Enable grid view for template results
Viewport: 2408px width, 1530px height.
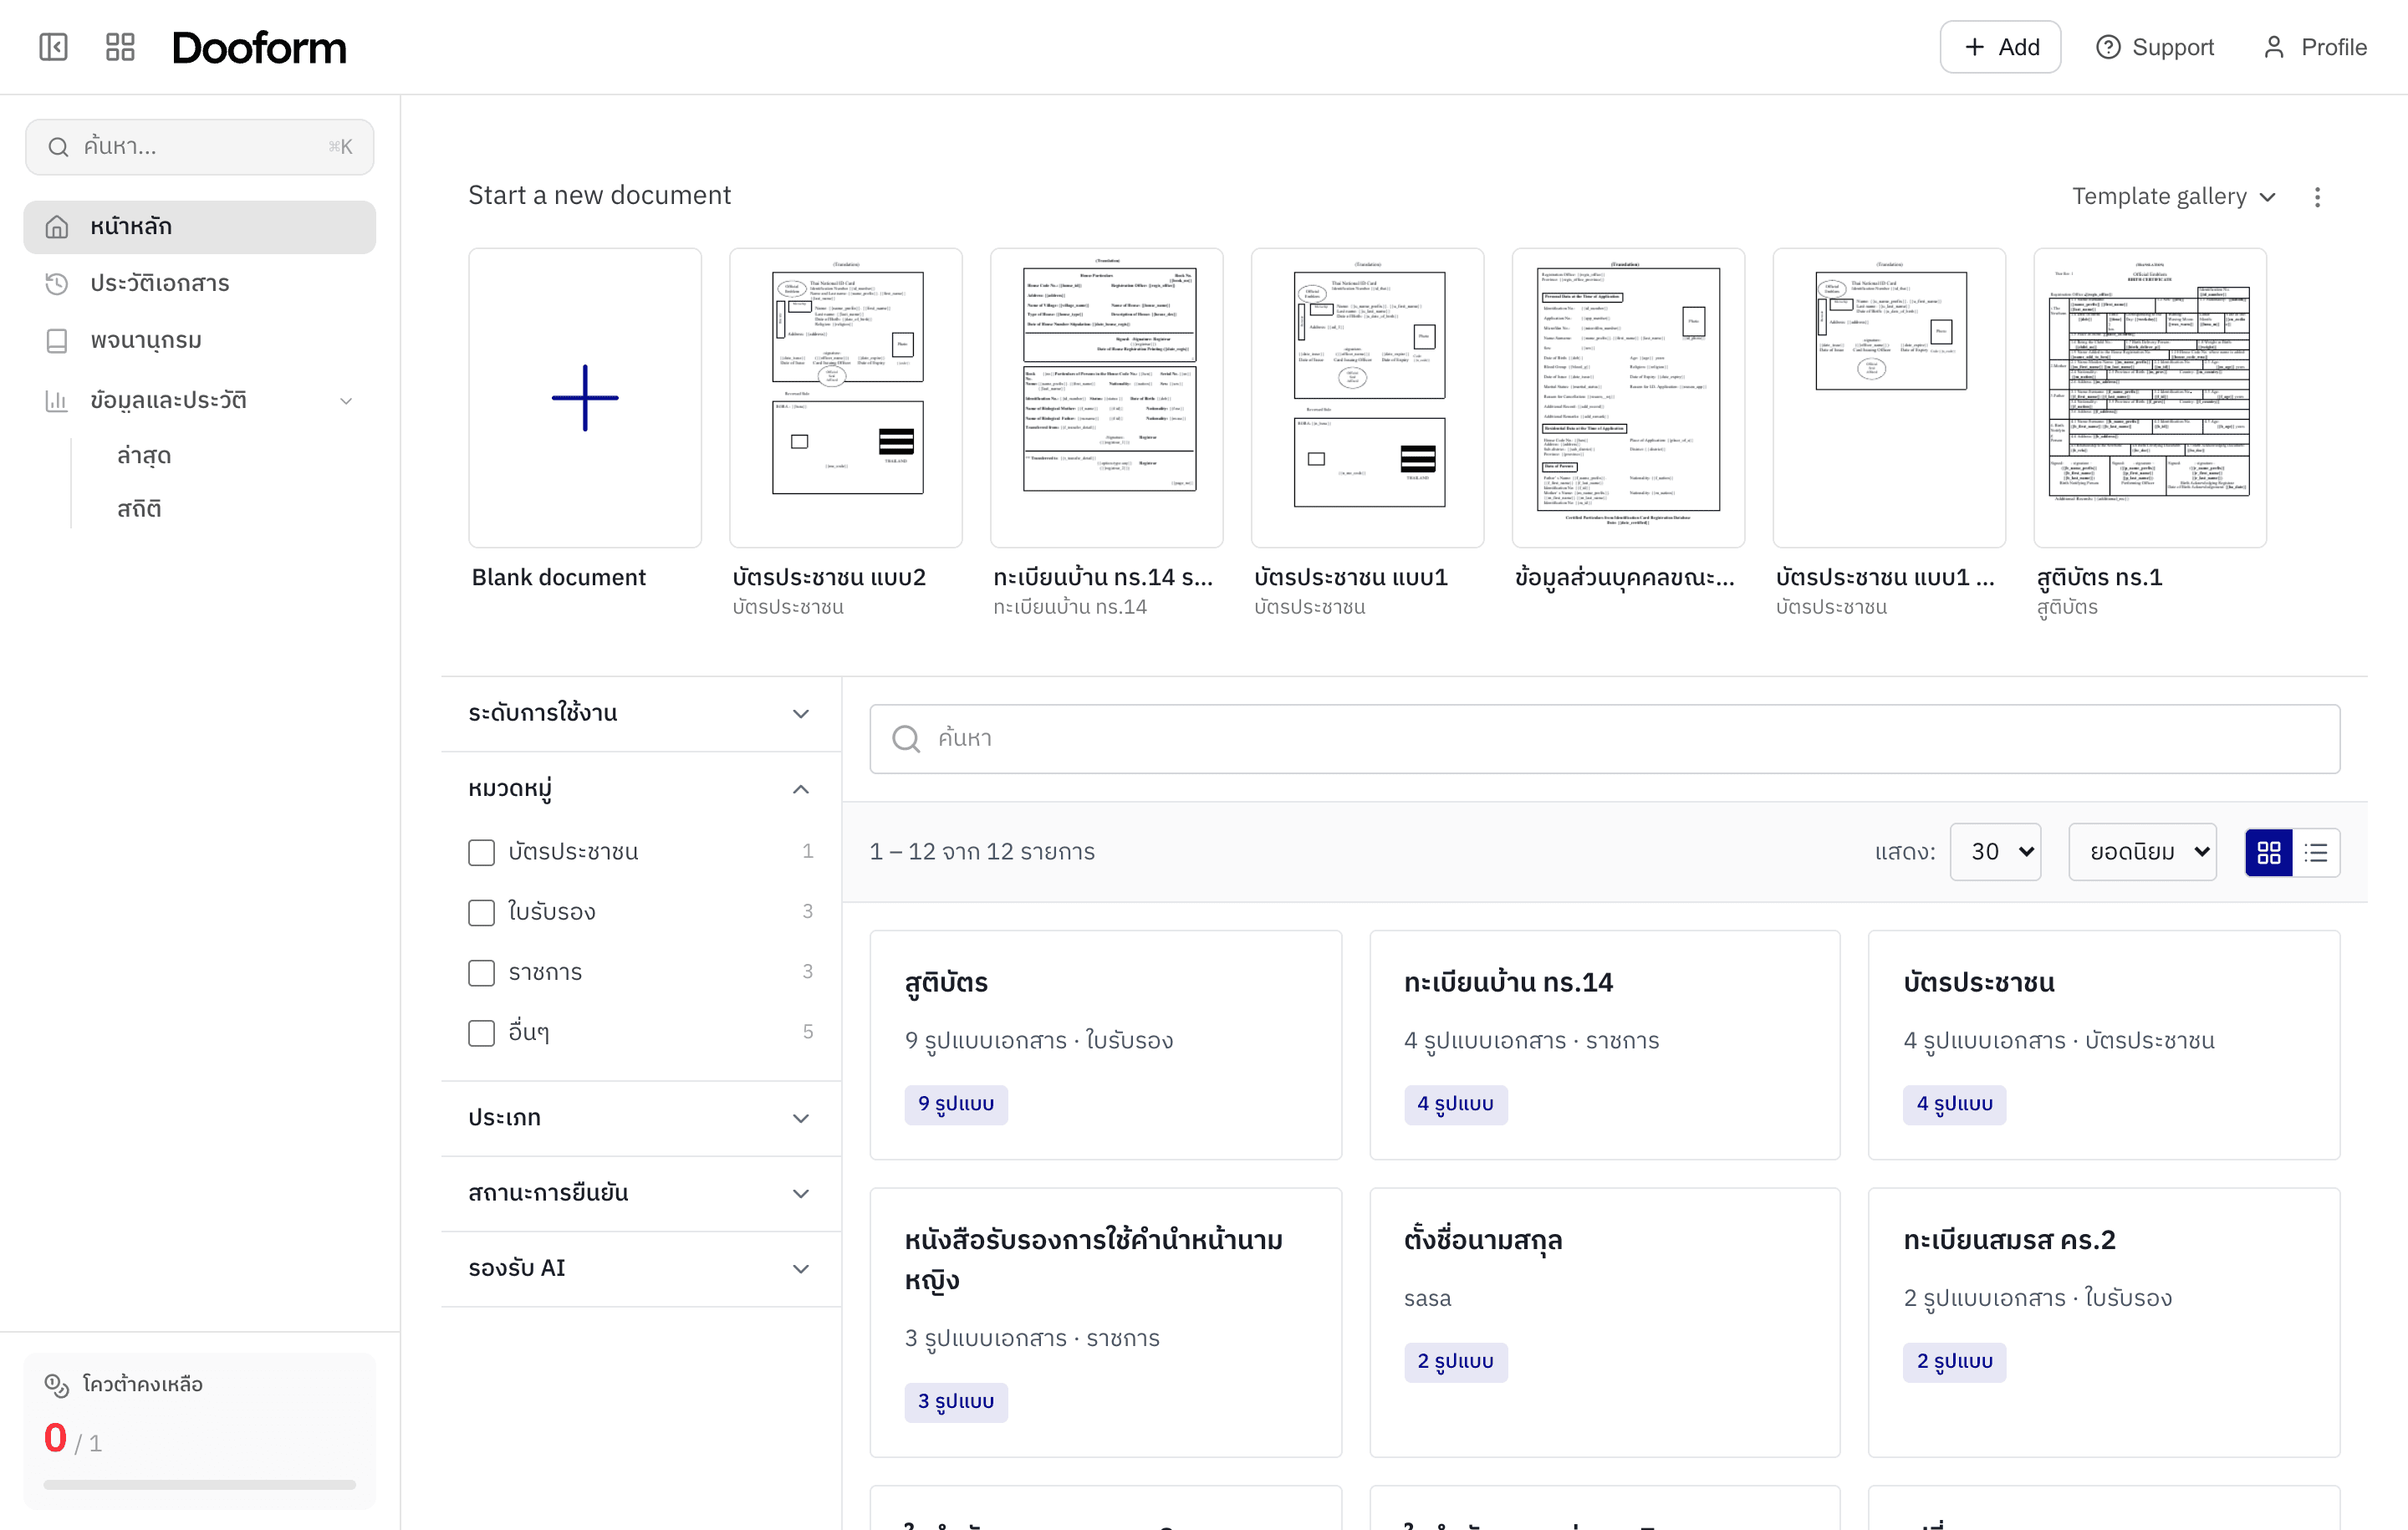click(2269, 852)
